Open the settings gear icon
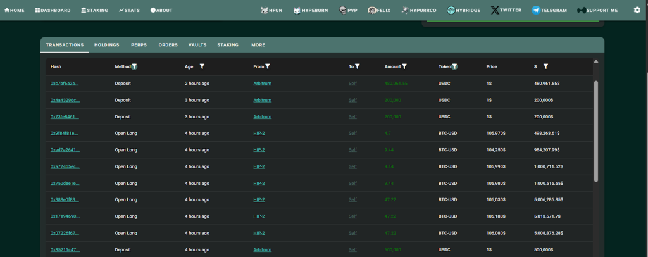The width and height of the screenshot is (648, 257). [637, 10]
